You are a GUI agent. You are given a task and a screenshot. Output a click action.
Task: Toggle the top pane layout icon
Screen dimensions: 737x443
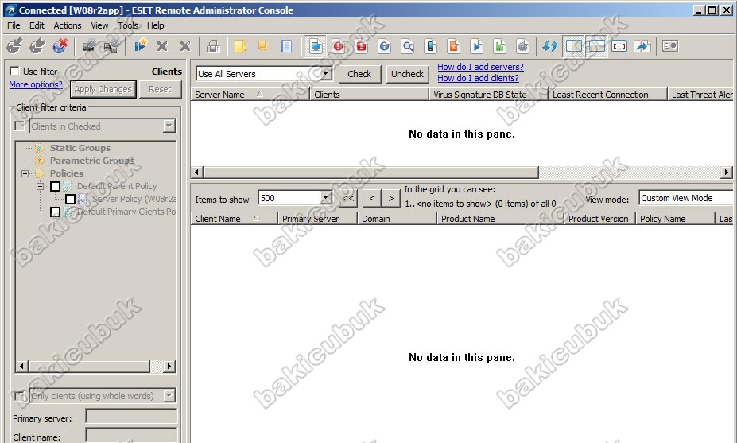click(x=596, y=46)
